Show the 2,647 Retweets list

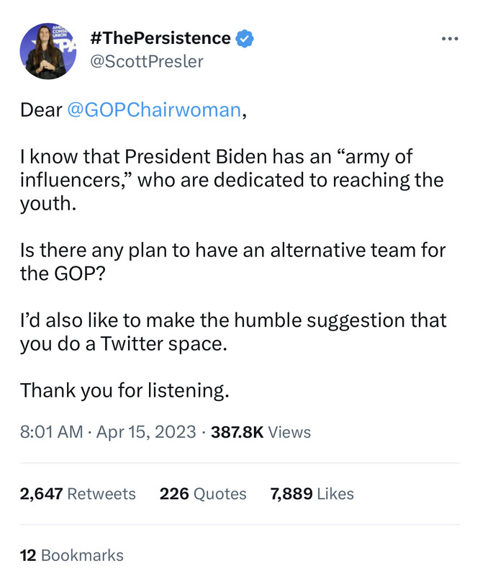click(x=78, y=494)
